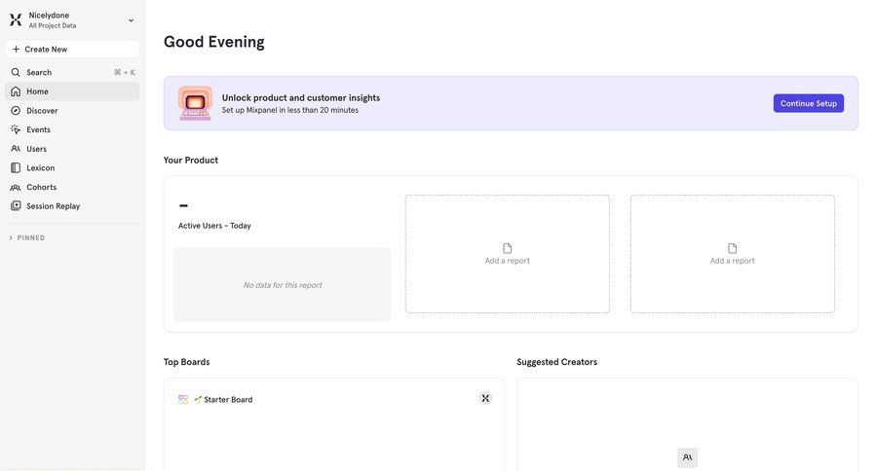Click the Users people icon

pos(16,149)
